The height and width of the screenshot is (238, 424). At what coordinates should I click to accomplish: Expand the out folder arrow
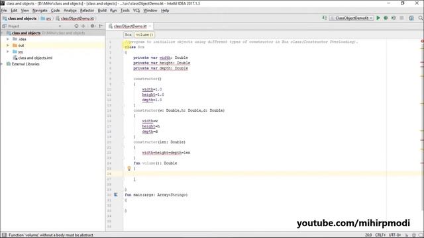[x=8, y=46]
